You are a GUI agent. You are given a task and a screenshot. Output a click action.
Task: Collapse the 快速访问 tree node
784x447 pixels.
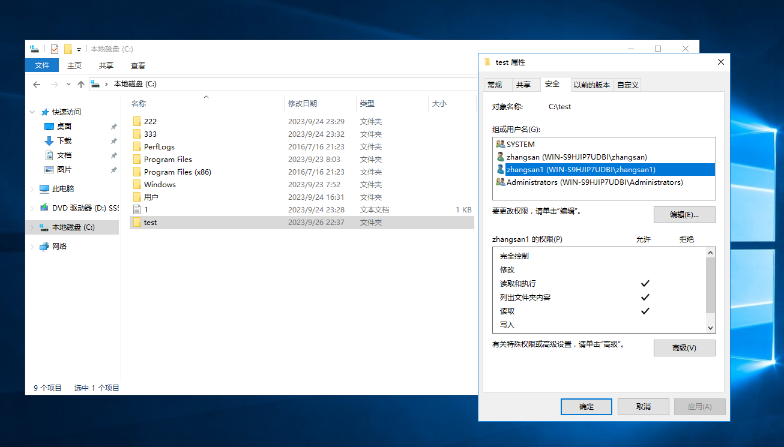point(32,112)
